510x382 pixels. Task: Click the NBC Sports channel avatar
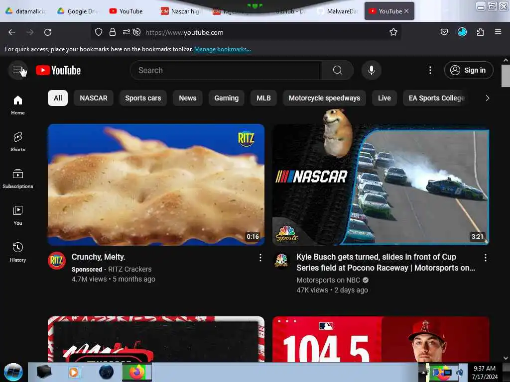point(281,261)
